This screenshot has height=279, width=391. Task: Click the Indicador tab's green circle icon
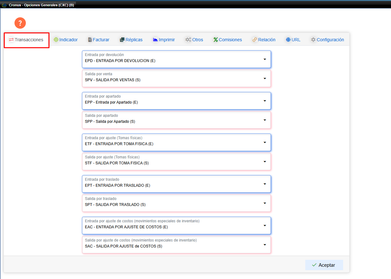tap(56, 40)
